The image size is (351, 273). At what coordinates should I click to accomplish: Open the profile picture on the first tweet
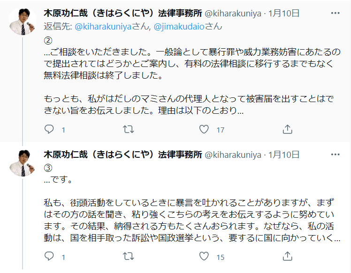coord(22,22)
